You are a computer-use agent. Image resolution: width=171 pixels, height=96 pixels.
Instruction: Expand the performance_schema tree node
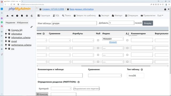pos(6,45)
